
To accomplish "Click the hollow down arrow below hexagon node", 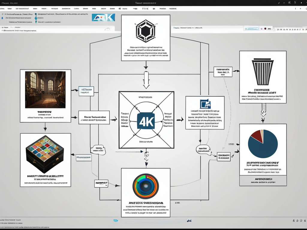I will point(146,80).
